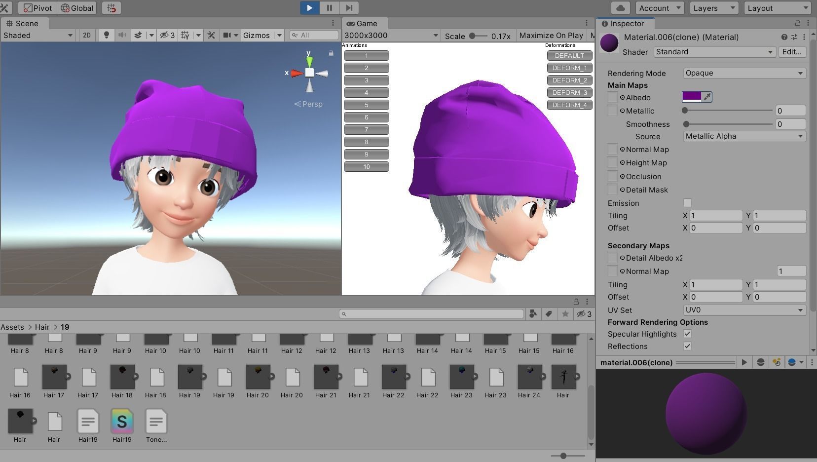Click animation button 5
This screenshot has width=817, height=462.
(x=366, y=105)
